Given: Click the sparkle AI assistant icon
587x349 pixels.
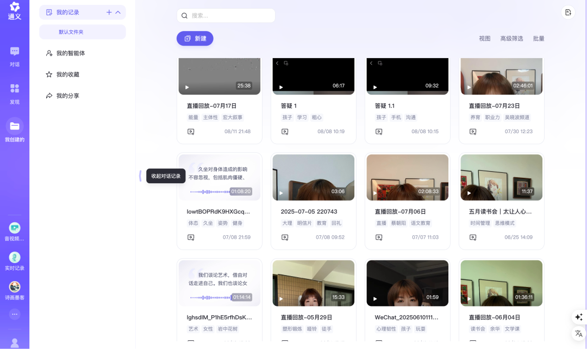Looking at the screenshot, I should (x=579, y=317).
